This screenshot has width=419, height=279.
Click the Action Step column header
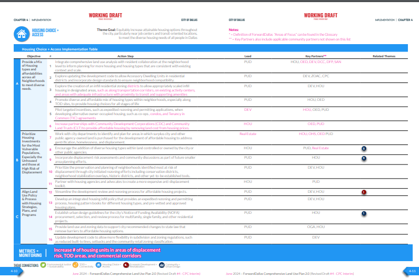[x=125, y=56]
